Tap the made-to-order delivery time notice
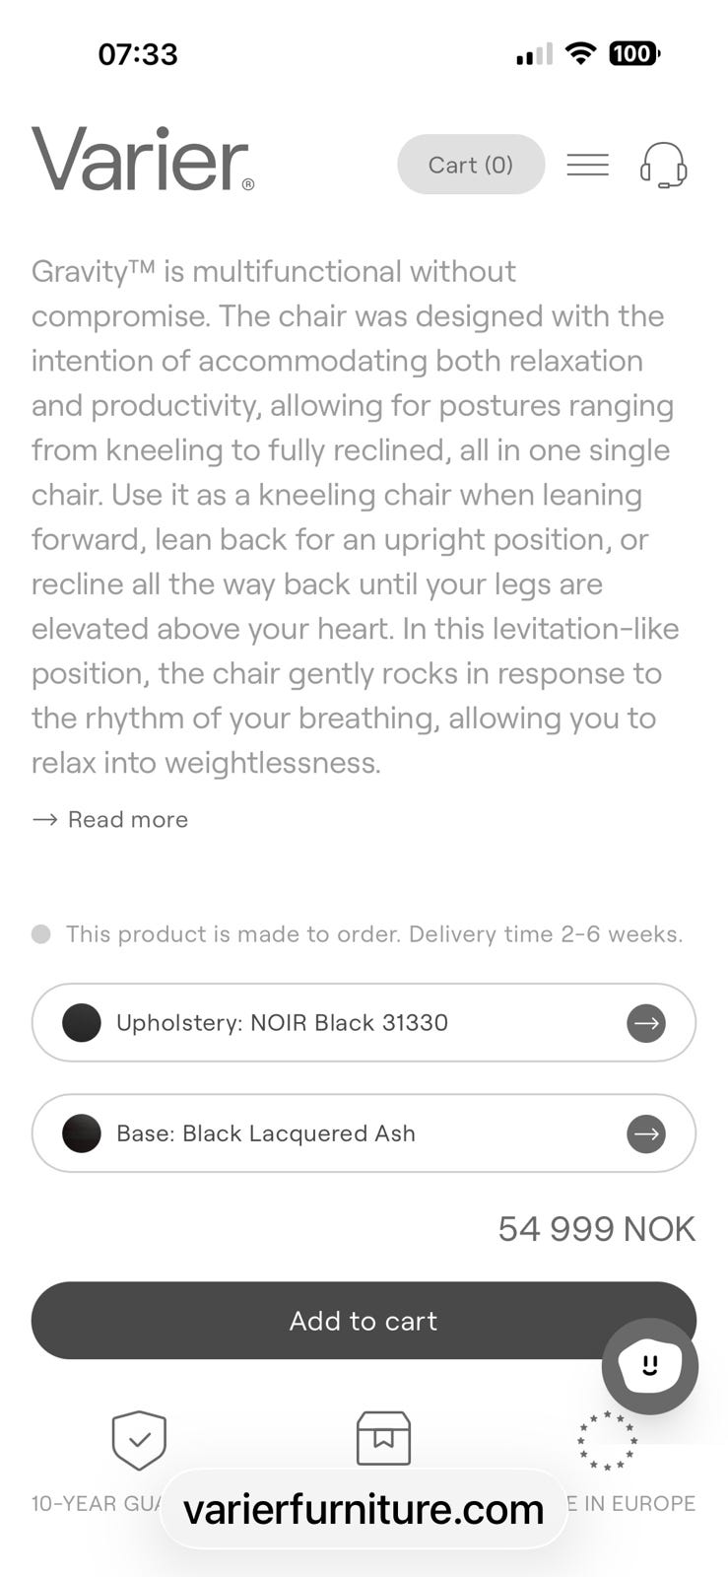 [373, 934]
